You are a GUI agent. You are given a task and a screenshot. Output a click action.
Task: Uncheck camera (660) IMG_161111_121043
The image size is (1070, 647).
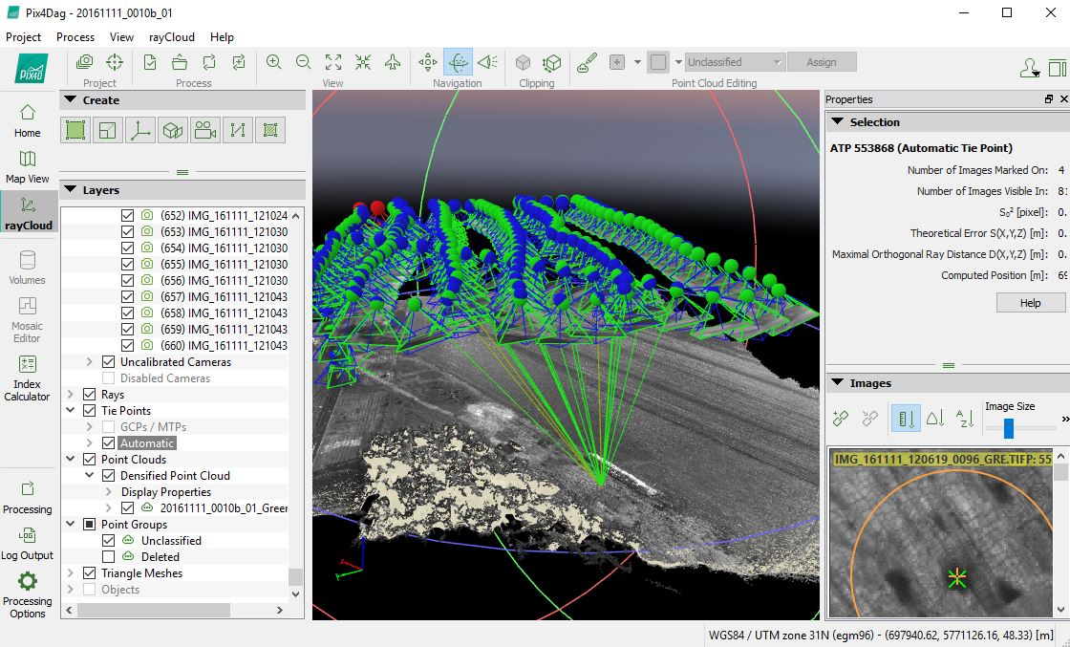point(127,345)
